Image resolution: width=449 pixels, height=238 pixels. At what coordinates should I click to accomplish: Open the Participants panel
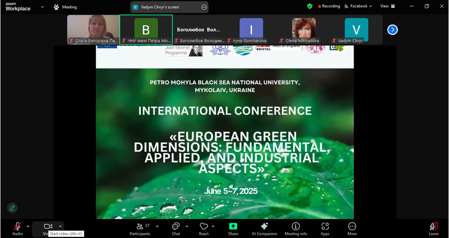pos(140,230)
